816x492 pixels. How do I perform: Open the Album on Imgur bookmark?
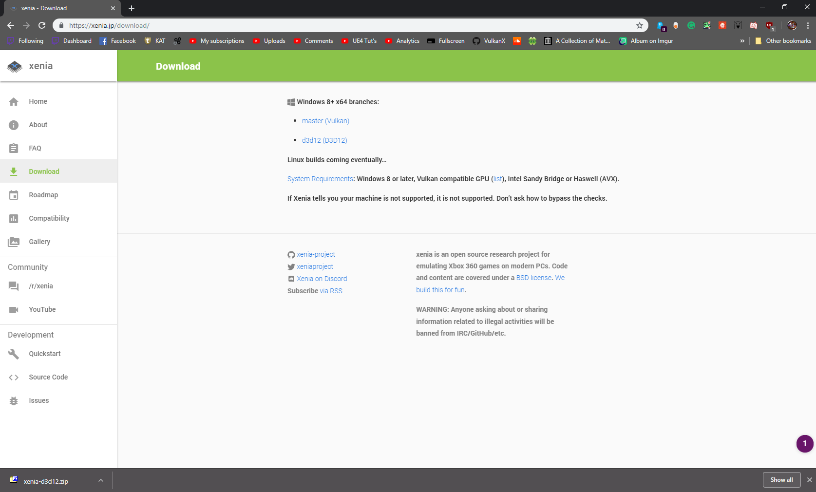click(646, 41)
